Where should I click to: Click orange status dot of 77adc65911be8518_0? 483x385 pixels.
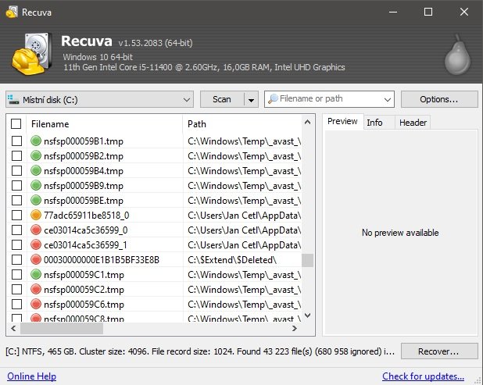(36, 215)
